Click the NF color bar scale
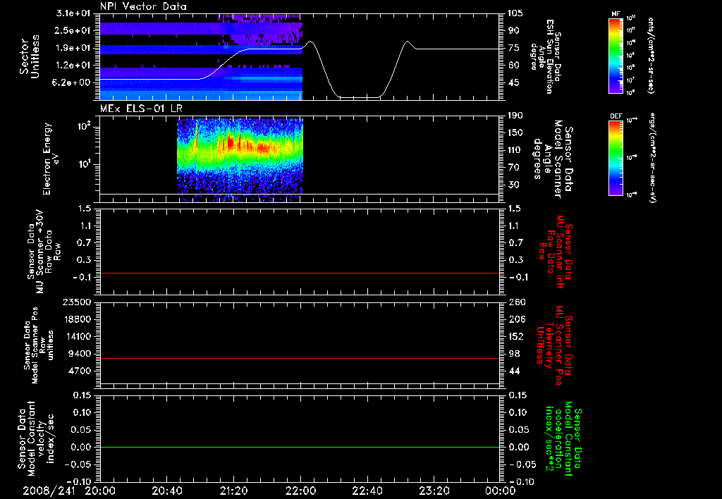This screenshot has width=722, height=499. 616,56
